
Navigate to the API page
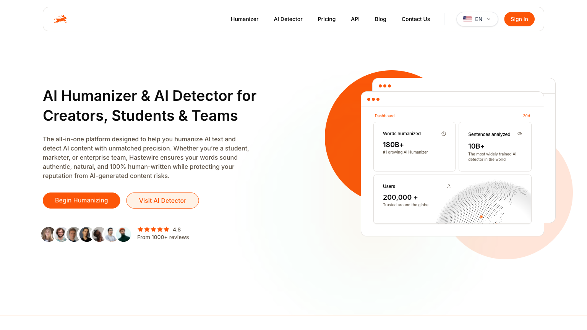point(355,19)
